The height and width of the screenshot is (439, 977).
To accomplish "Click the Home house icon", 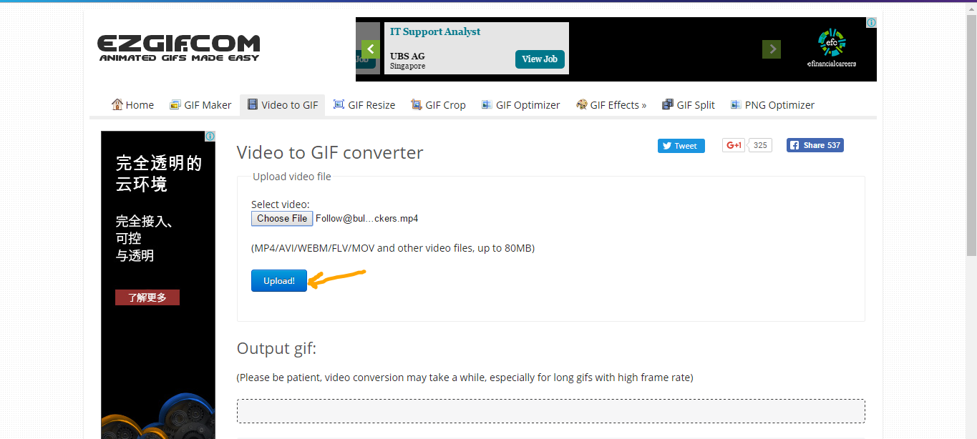I will (x=117, y=104).
